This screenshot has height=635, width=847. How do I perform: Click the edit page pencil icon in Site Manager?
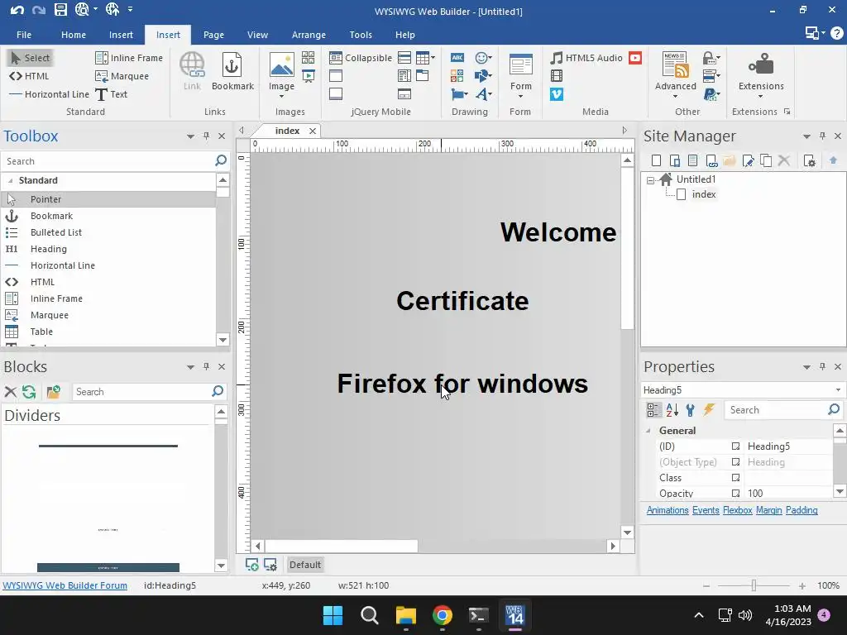(x=748, y=160)
